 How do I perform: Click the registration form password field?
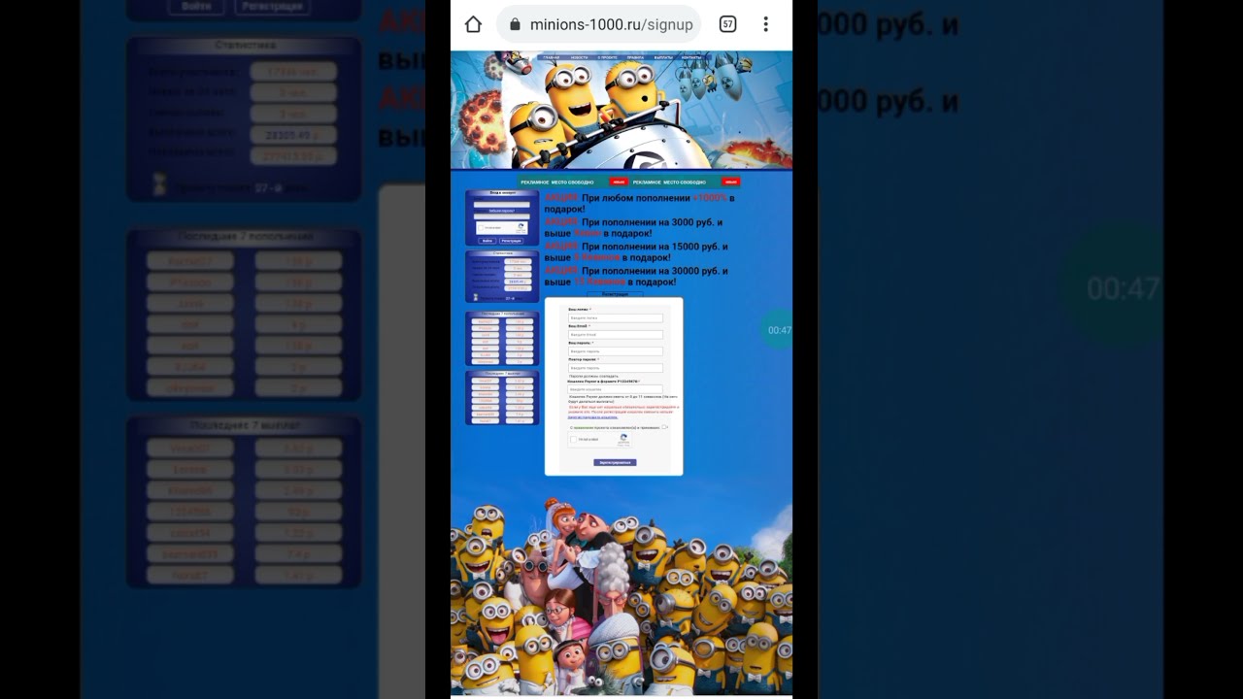pyautogui.click(x=616, y=350)
